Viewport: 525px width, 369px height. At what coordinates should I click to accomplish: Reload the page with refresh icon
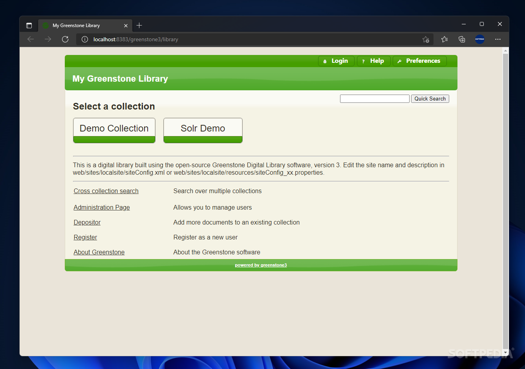(65, 39)
